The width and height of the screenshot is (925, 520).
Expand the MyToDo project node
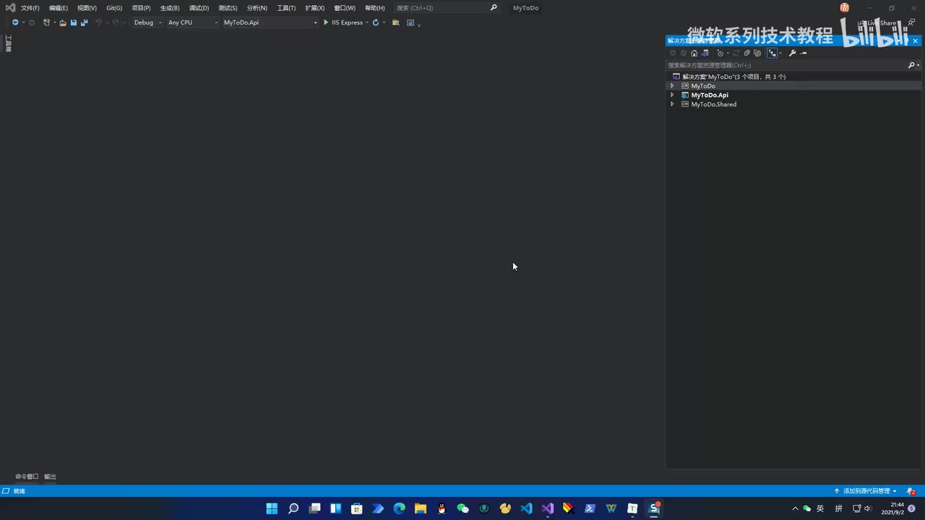[x=672, y=86]
